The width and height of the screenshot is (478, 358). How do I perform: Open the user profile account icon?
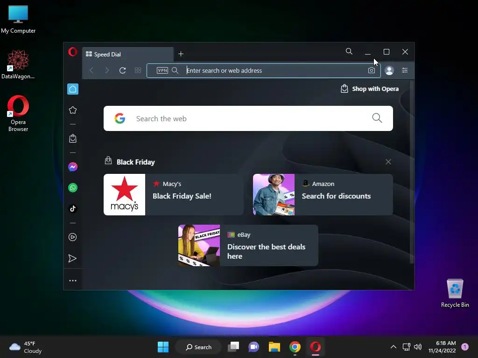pos(389,70)
